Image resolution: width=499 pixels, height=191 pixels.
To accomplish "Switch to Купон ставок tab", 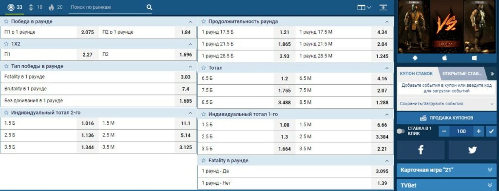I will tap(416, 74).
